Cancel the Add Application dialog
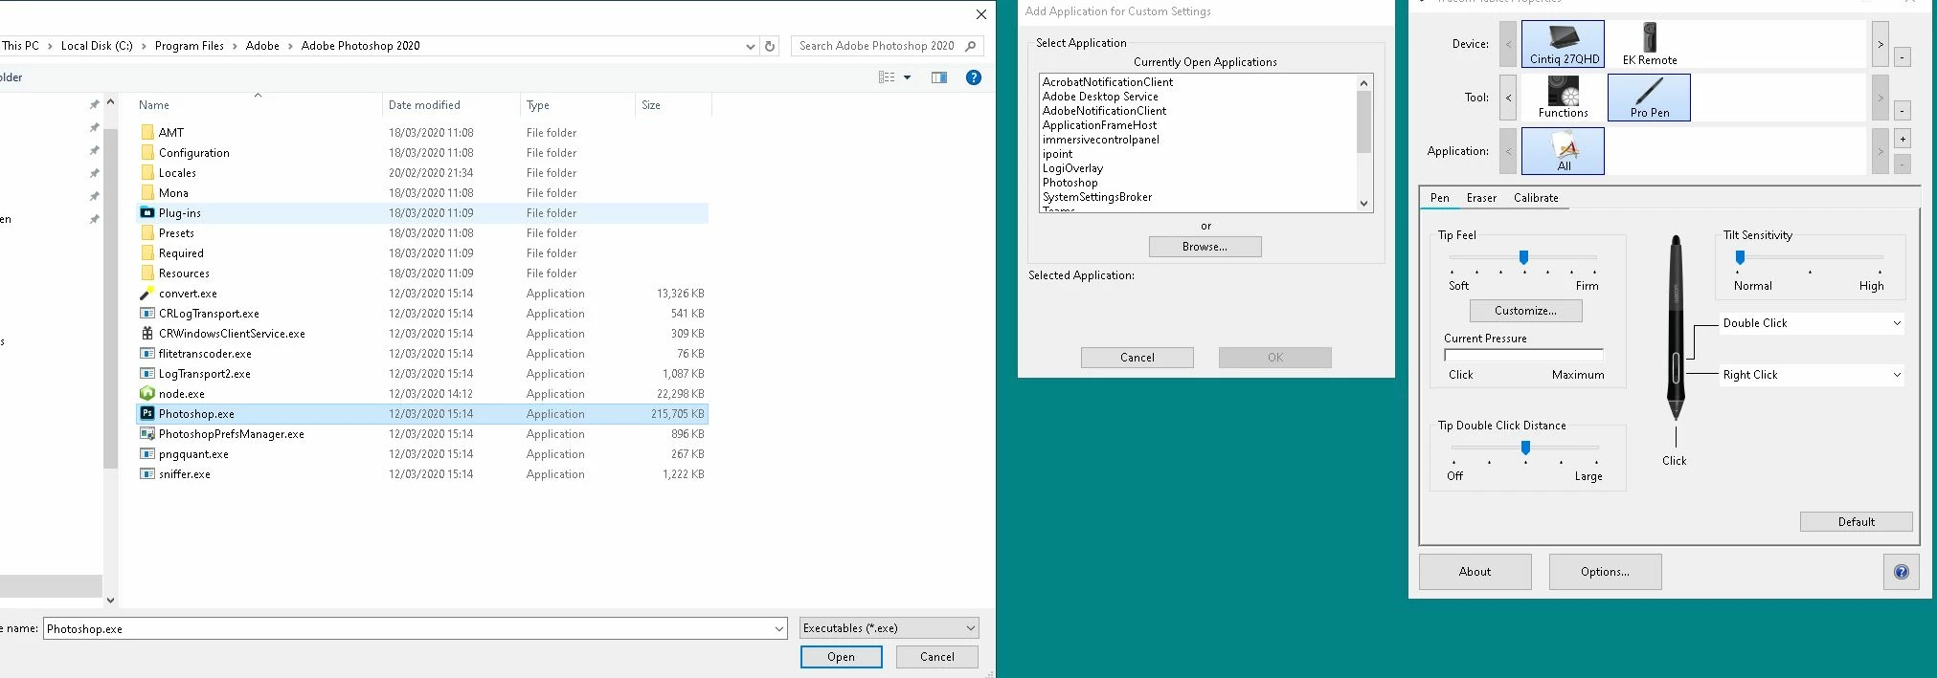Image resolution: width=1937 pixels, height=678 pixels. tap(1137, 358)
